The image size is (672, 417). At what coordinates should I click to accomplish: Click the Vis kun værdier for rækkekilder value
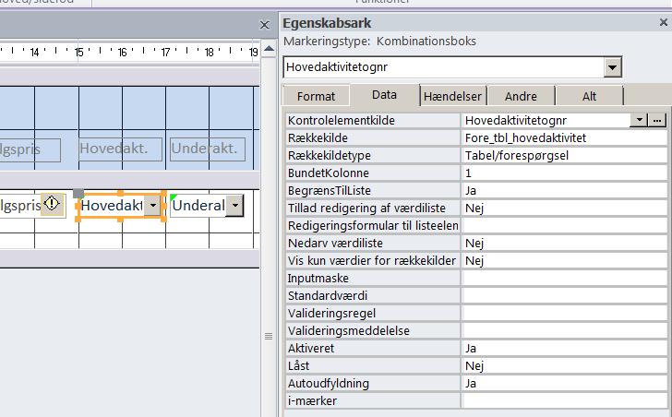point(564,261)
